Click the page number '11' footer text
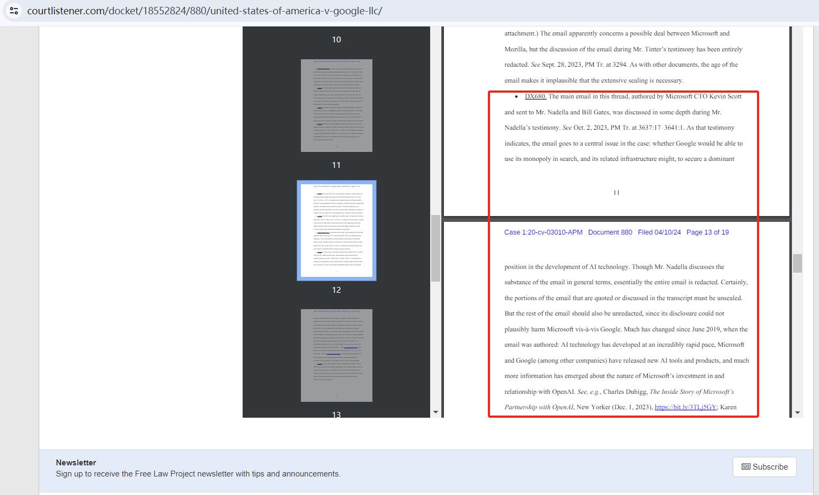This screenshot has width=819, height=495. (616, 193)
